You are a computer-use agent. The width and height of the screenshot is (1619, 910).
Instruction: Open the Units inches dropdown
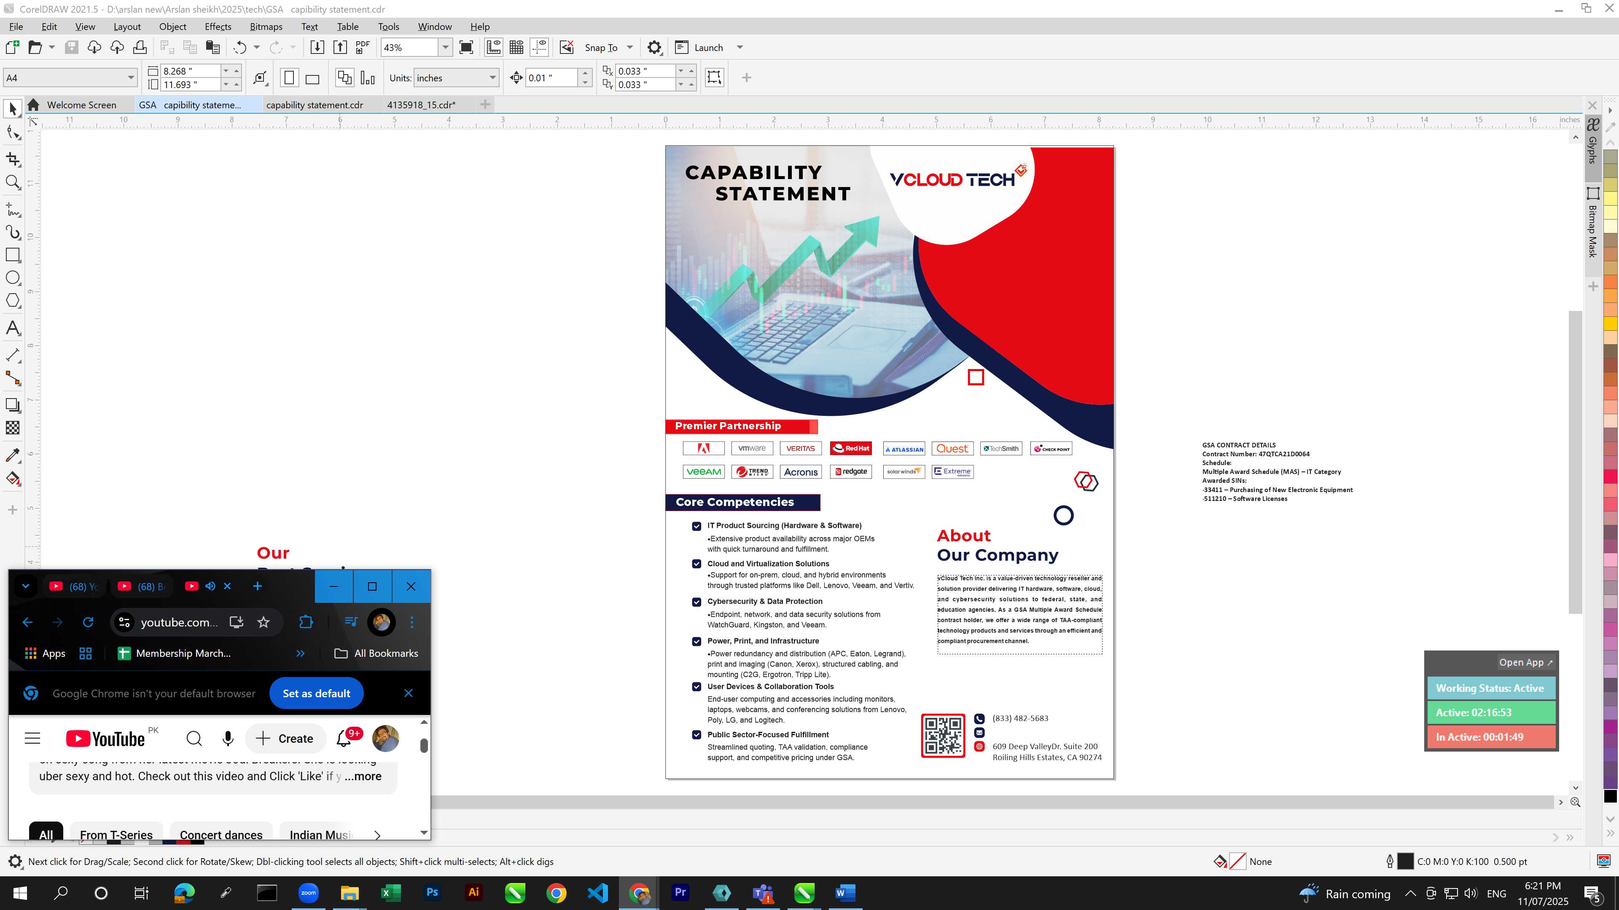point(493,78)
